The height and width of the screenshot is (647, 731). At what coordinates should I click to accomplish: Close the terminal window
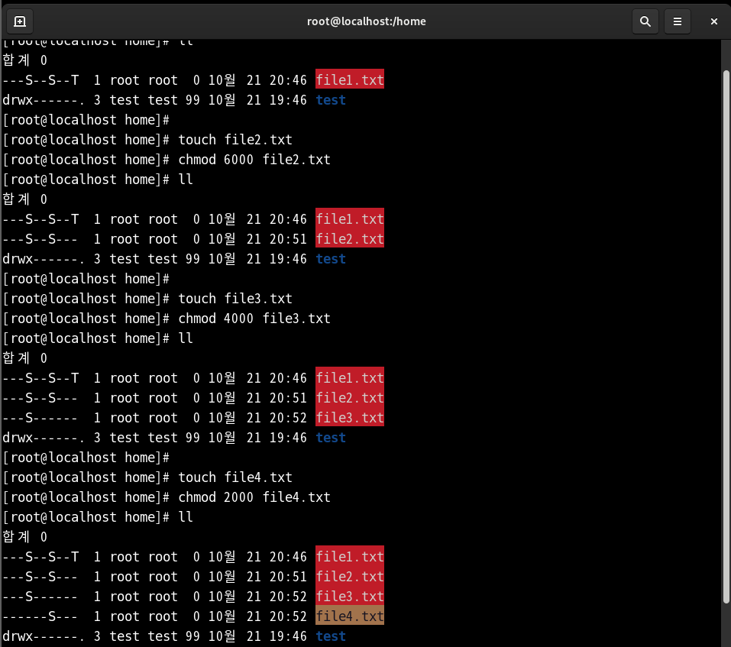pyautogui.click(x=713, y=21)
